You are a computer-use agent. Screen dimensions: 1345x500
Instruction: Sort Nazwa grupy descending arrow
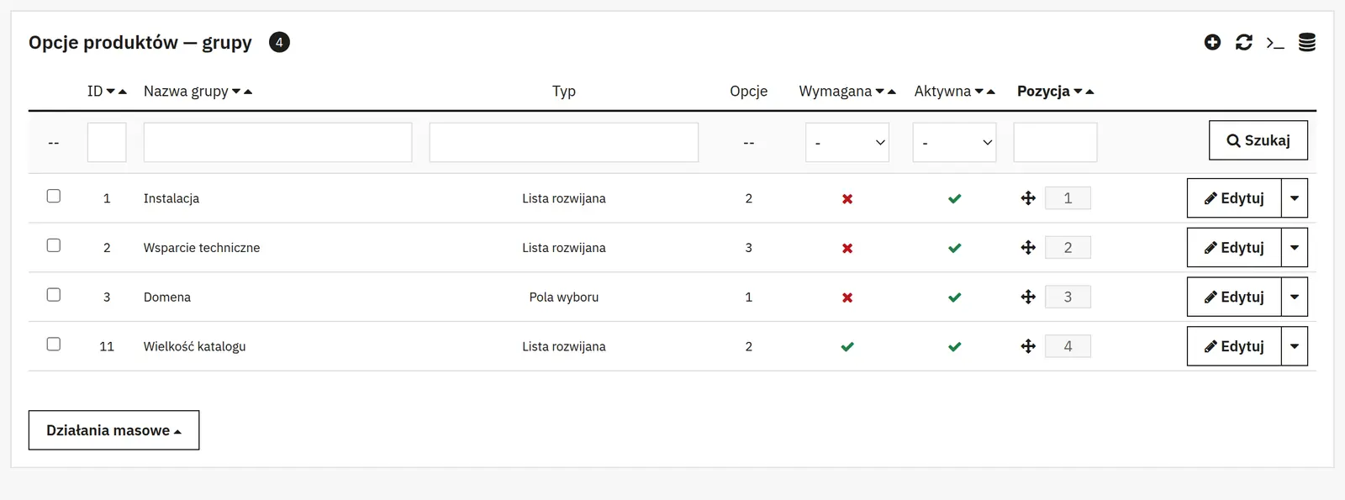pos(236,92)
